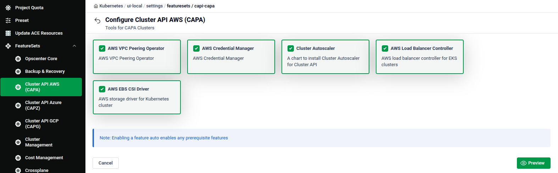Click the Configure Cluster API AWS (CAPA) heading
Viewport: 558px width, 173px height.
tap(155, 20)
